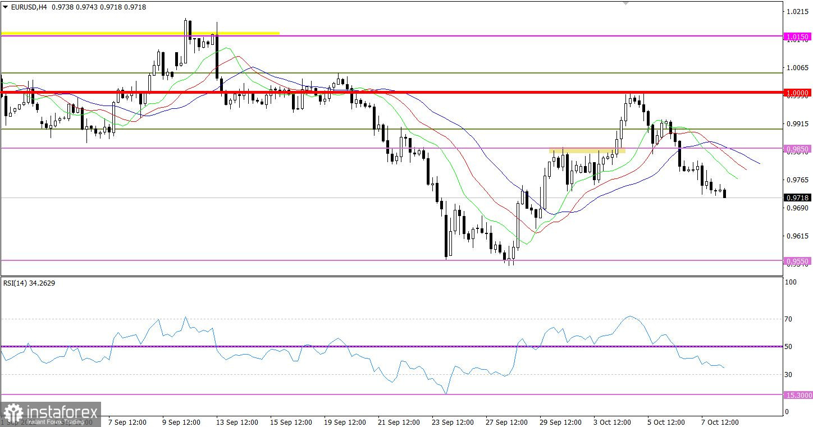Select the red 1.0000 price level label
The image size is (813, 427).
tap(798, 93)
